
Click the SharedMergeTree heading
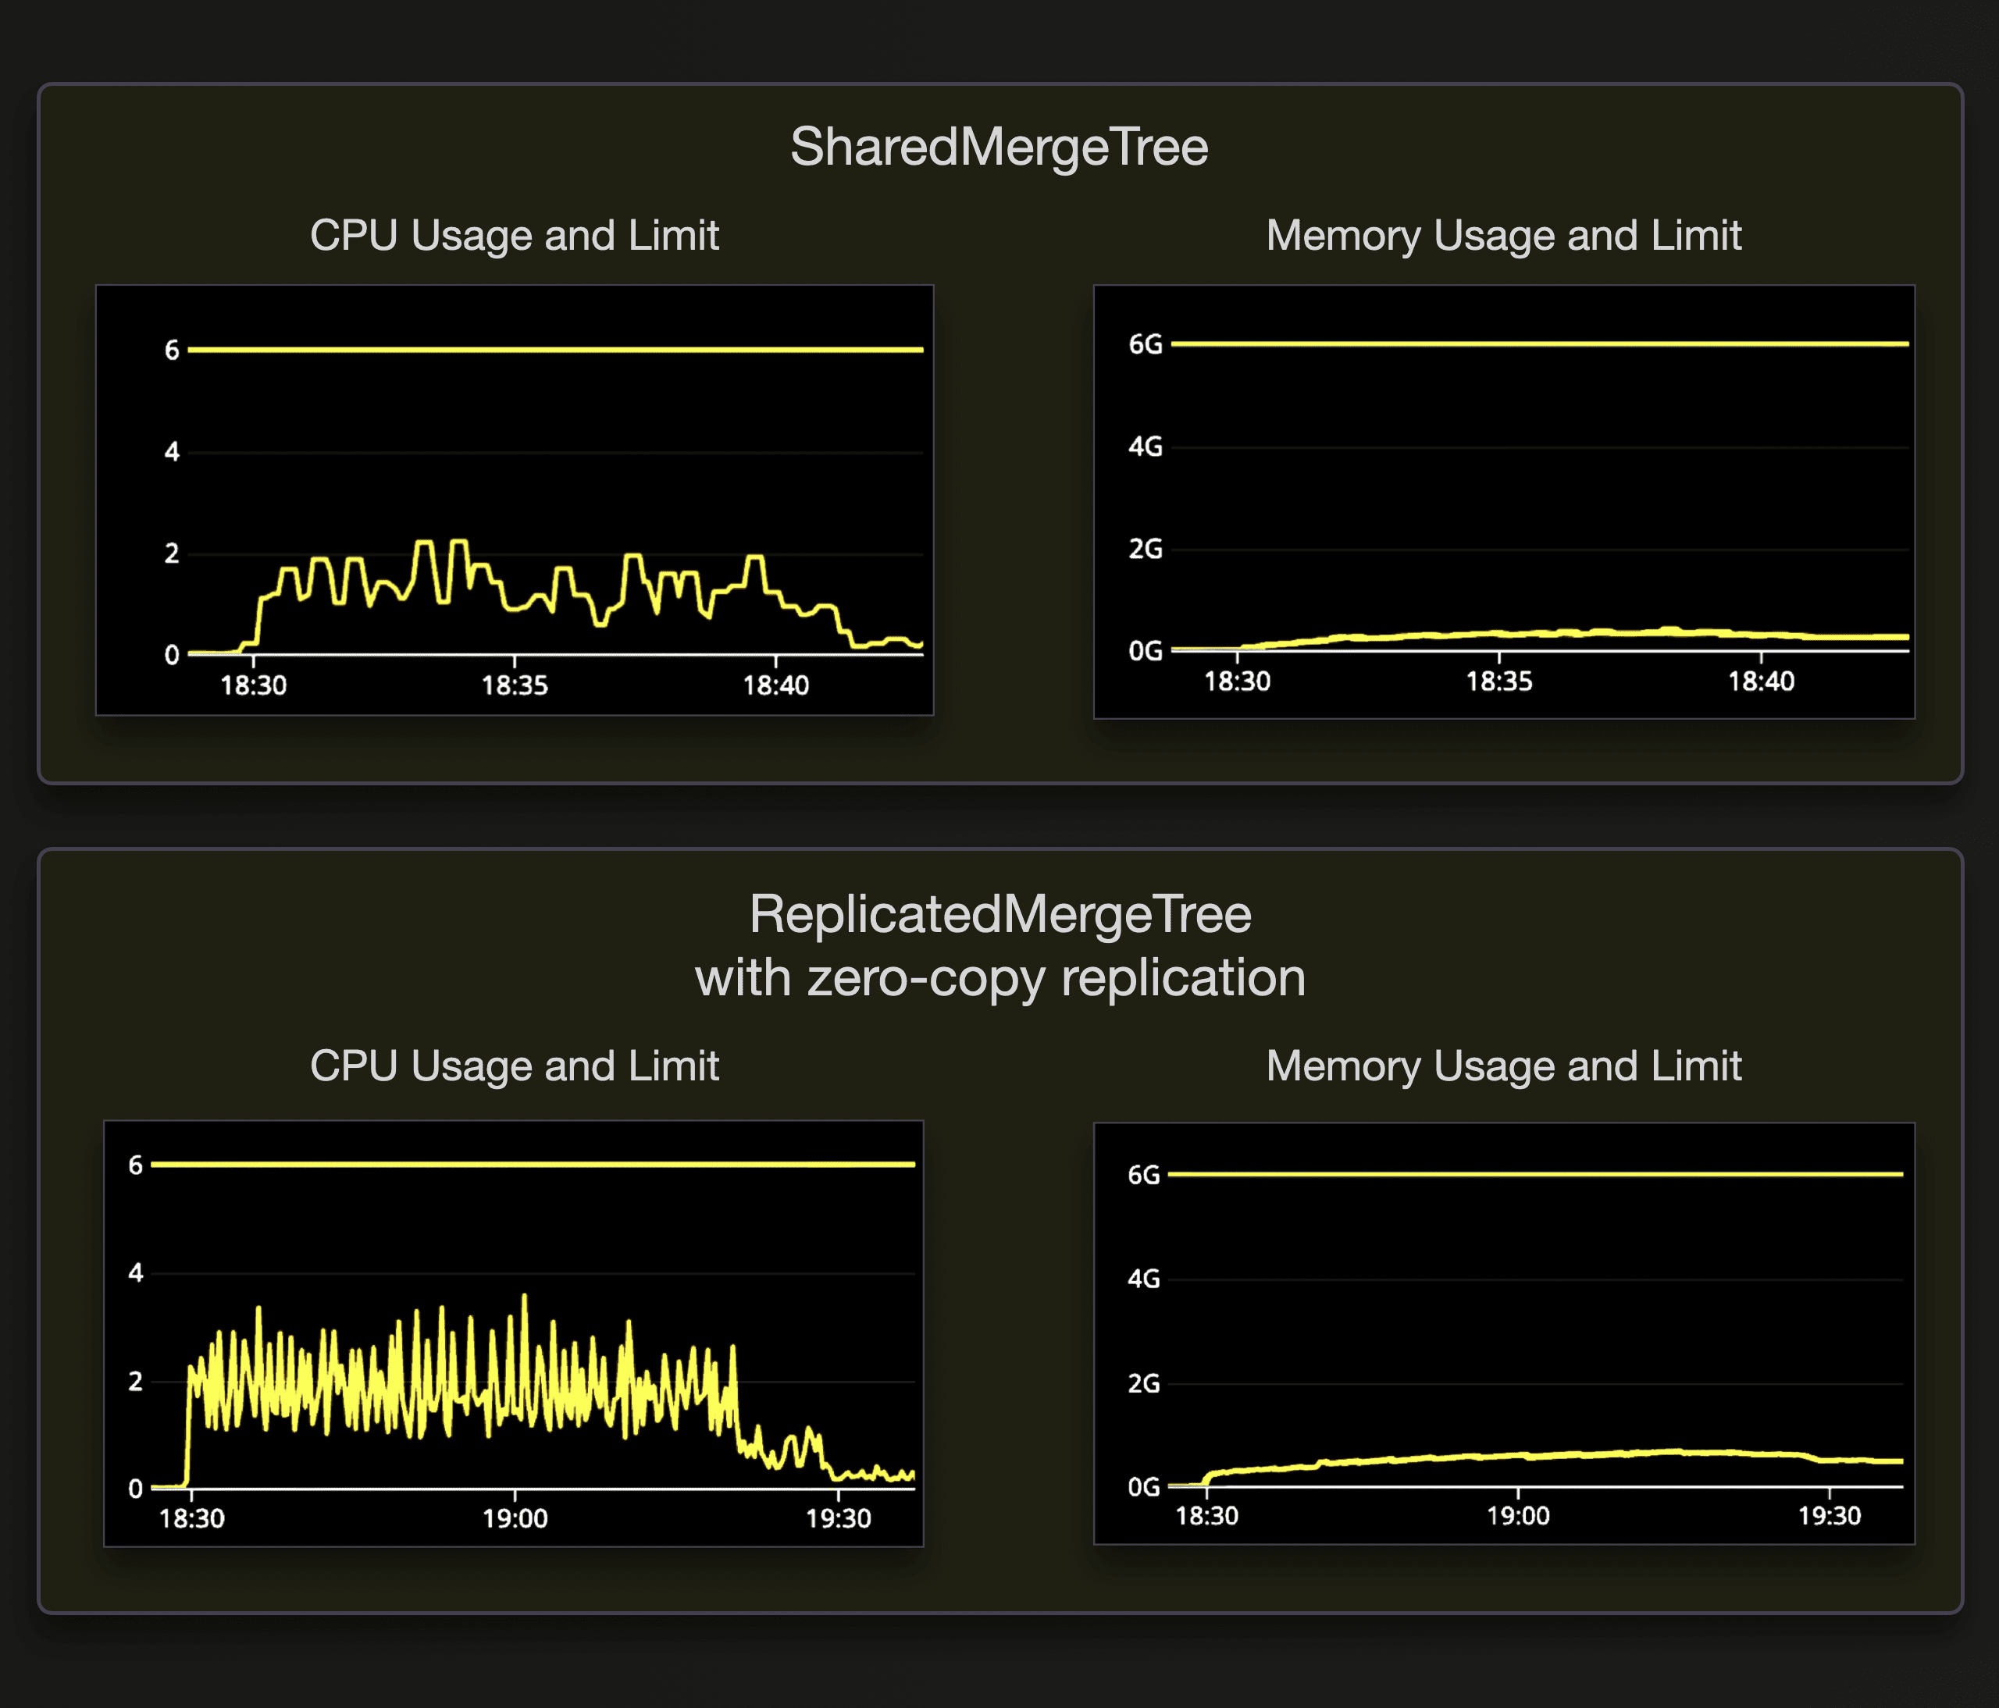coord(999,148)
